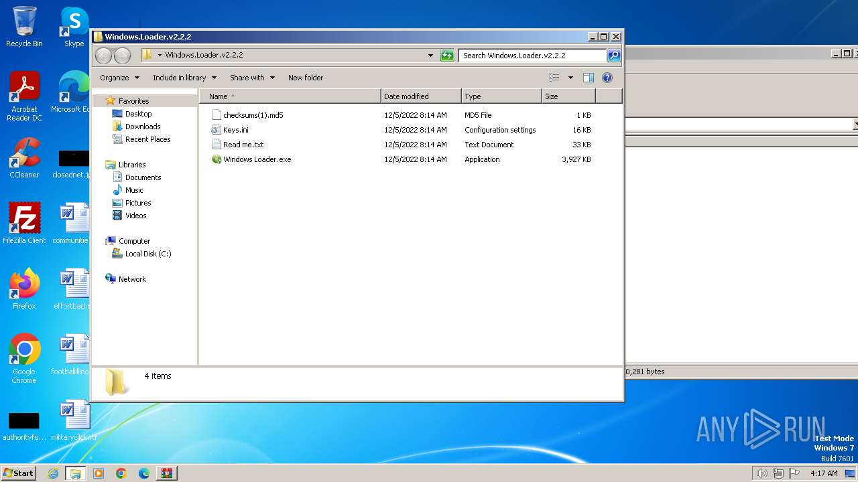Viewport: 858px width, 482px height.
Task: Click the Back navigation arrow in Explorer
Action: pyautogui.click(x=103, y=56)
